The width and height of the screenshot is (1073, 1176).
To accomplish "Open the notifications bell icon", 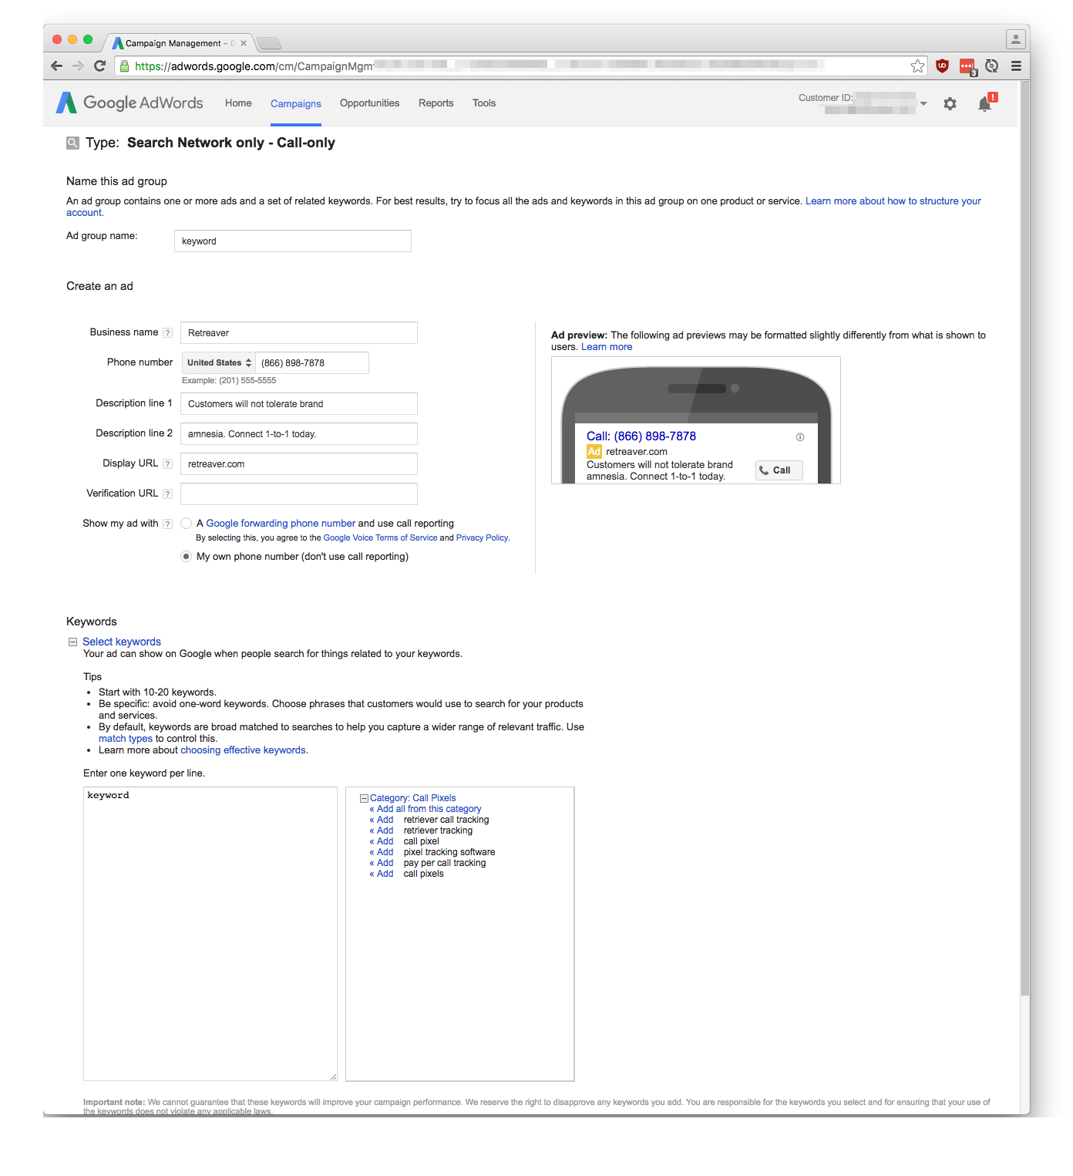I will 985,103.
